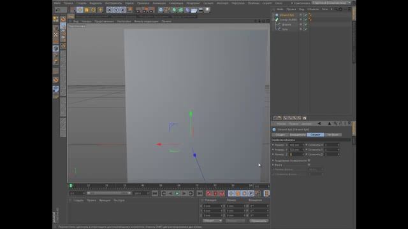Activate the Rotate tool
Viewport: 408px width, 229px height.
tap(94, 10)
